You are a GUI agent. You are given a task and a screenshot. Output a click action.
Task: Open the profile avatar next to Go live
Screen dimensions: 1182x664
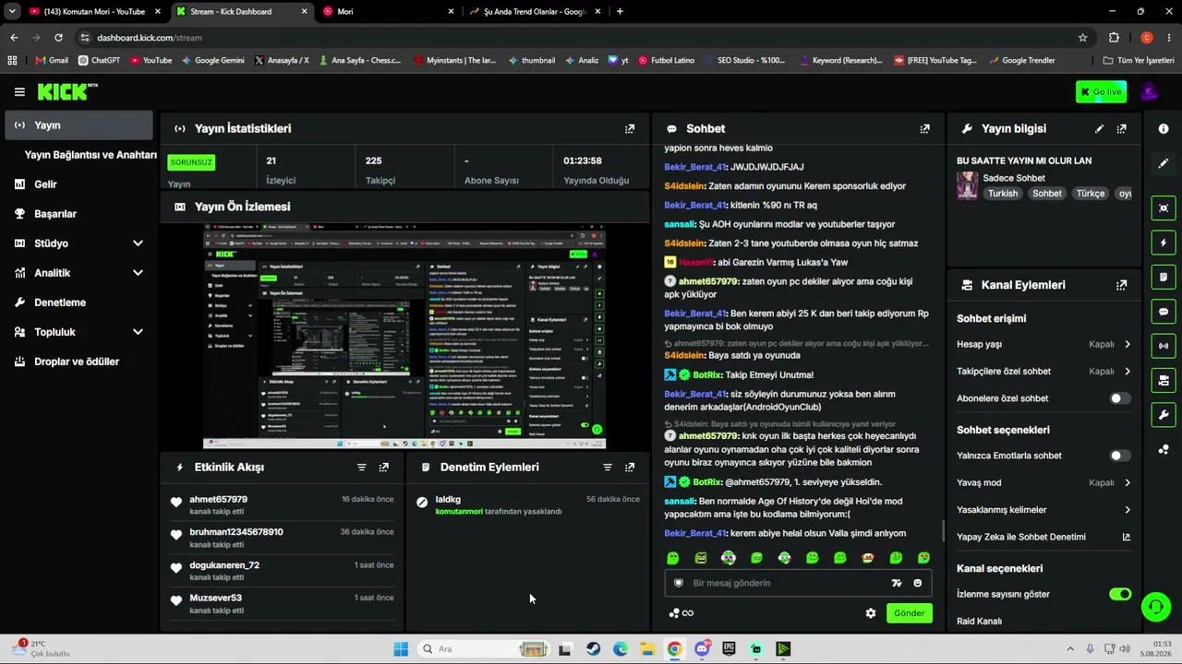(1149, 91)
